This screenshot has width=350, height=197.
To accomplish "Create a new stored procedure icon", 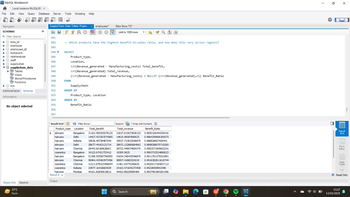I will (47, 20).
